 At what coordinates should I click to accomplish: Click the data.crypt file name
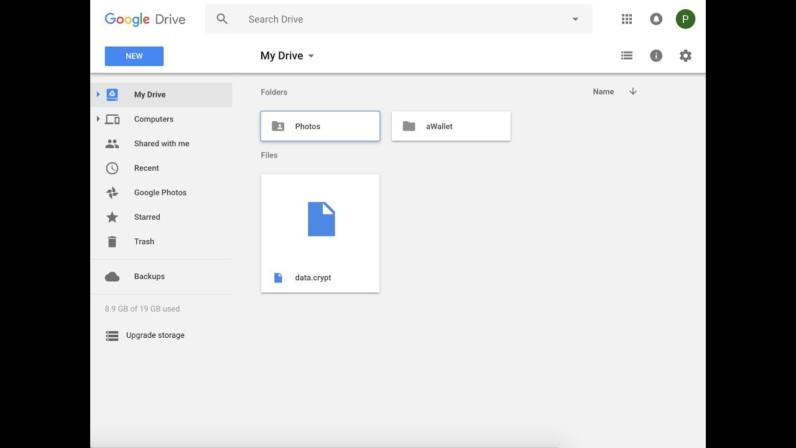coord(313,278)
